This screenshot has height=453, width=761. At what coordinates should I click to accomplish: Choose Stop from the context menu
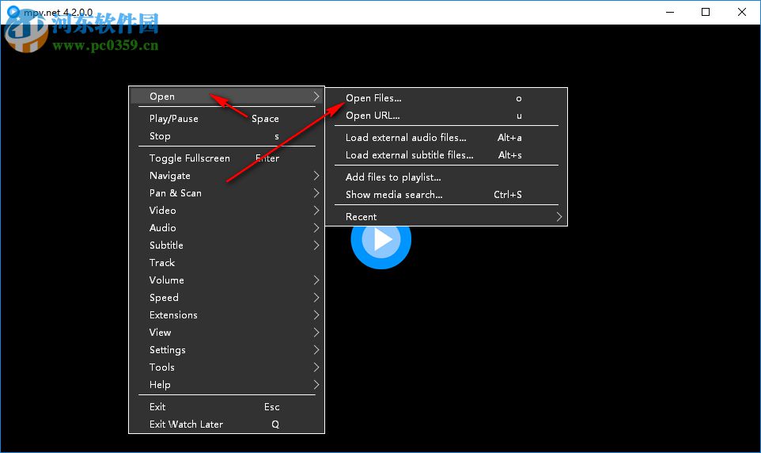click(227, 136)
